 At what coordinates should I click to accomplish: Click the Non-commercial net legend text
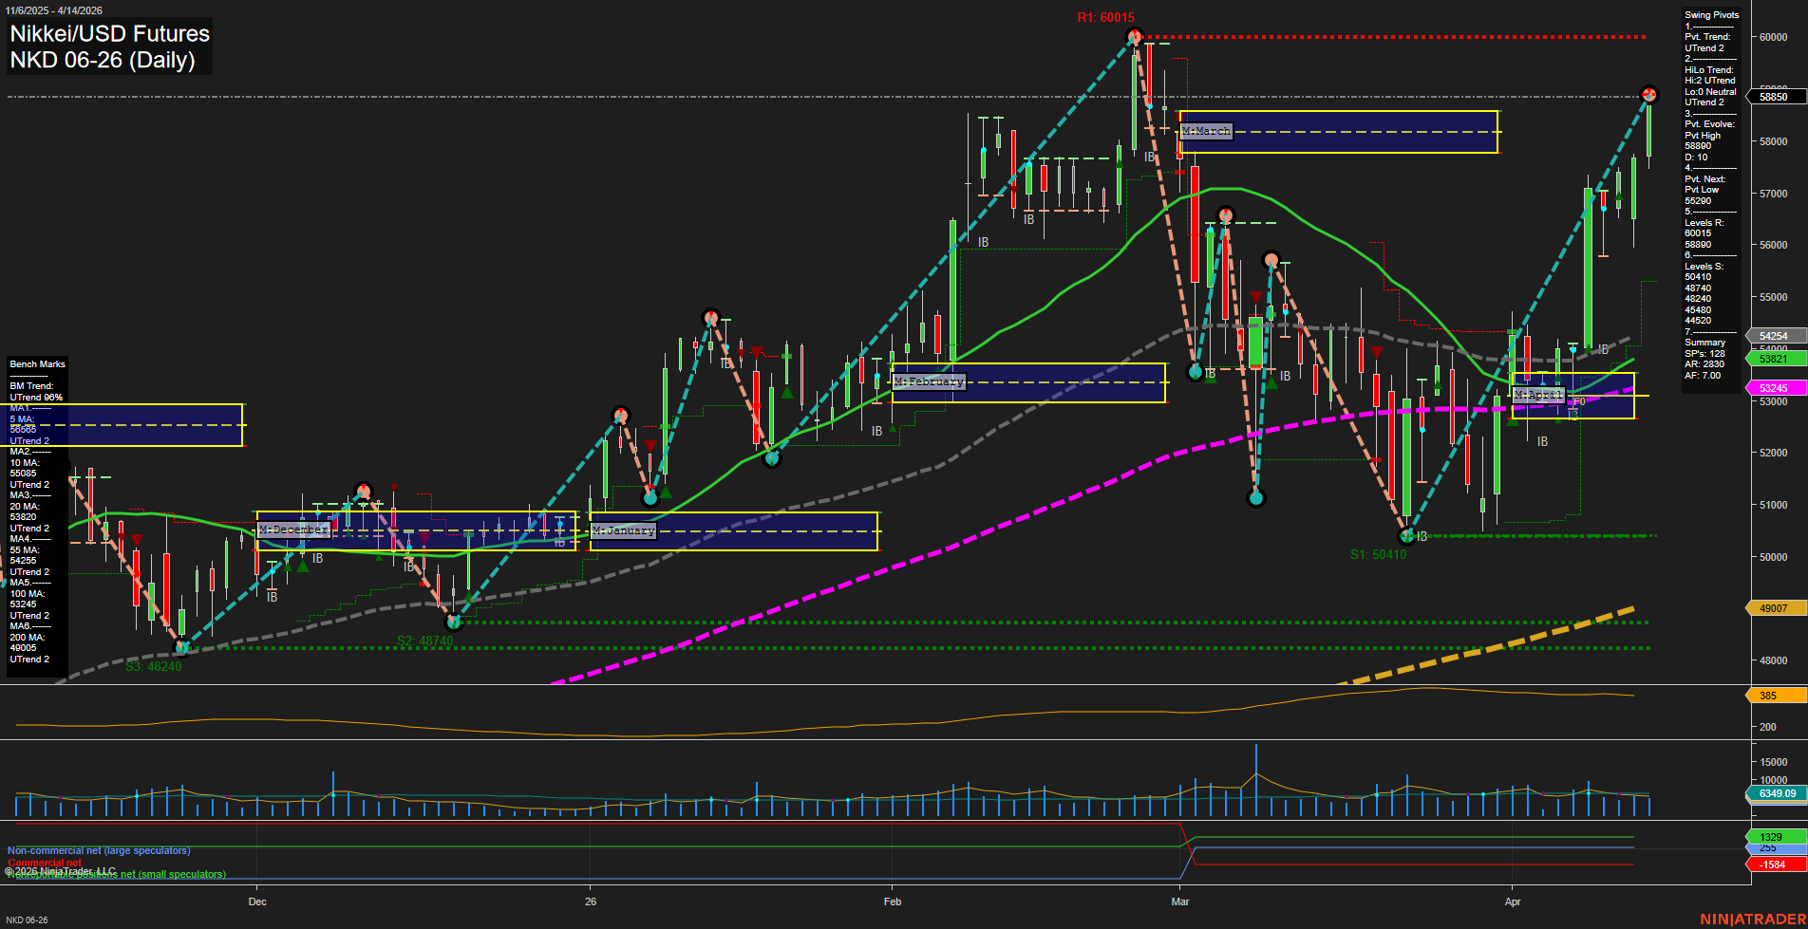coord(98,850)
